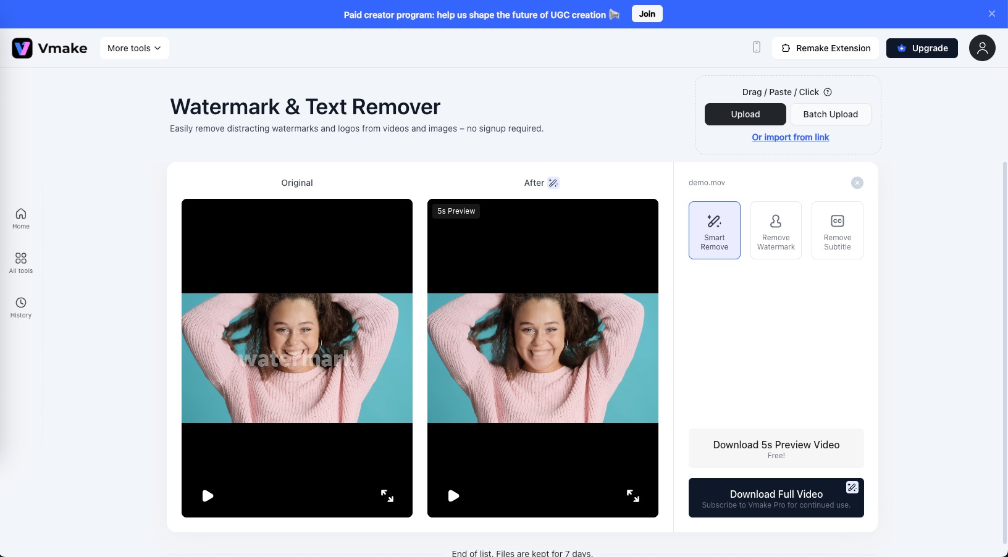Select the Remove Subtitle mode
The width and height of the screenshot is (1008, 557).
coord(837,230)
